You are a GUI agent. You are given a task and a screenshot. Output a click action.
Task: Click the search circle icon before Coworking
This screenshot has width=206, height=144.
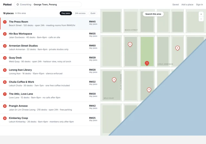click(x=18, y=5)
